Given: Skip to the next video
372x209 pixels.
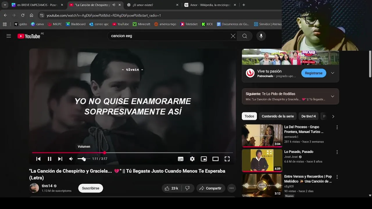Looking at the screenshot, I should coord(60,159).
